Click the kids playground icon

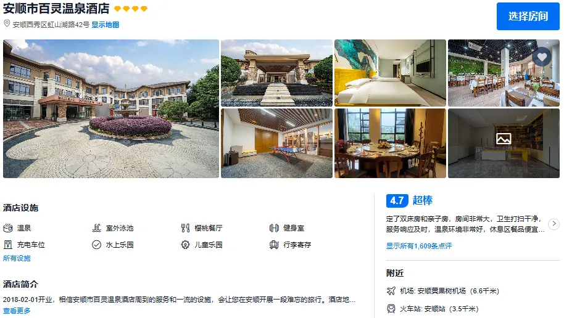[185, 245]
